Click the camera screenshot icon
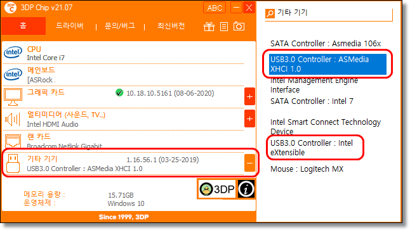Screen dimensions: 410x237 click(x=239, y=26)
